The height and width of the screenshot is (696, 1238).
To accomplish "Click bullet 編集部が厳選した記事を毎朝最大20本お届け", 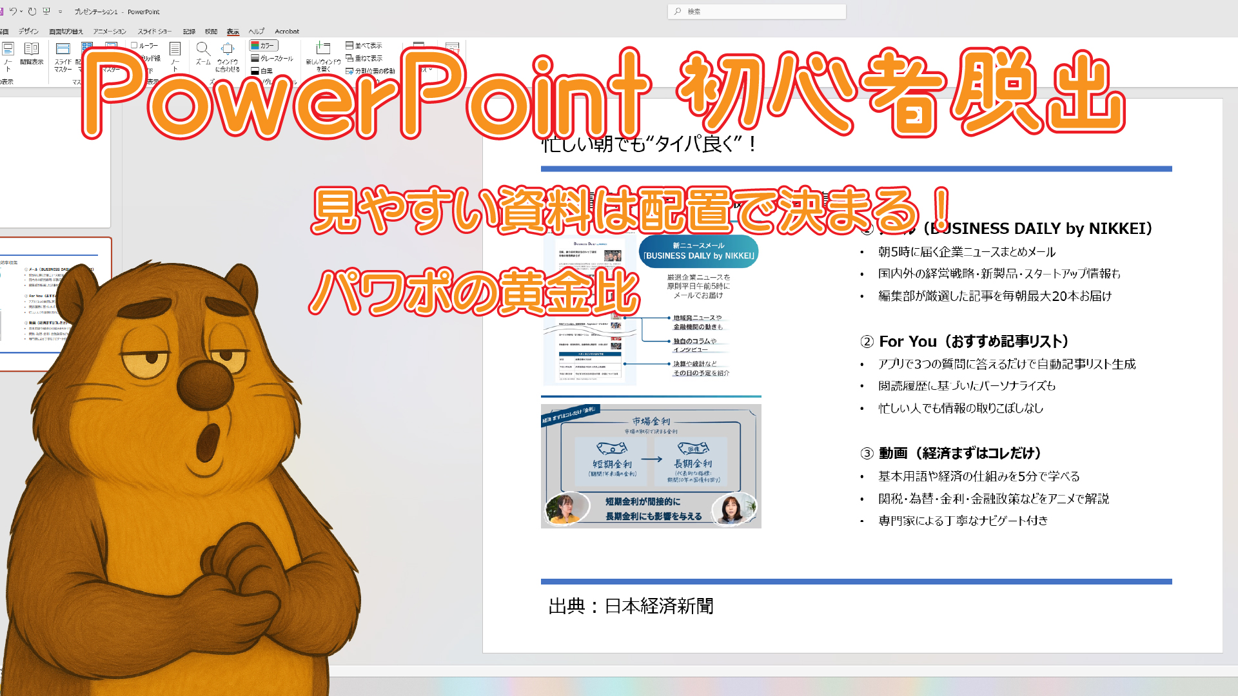I will [x=995, y=296].
